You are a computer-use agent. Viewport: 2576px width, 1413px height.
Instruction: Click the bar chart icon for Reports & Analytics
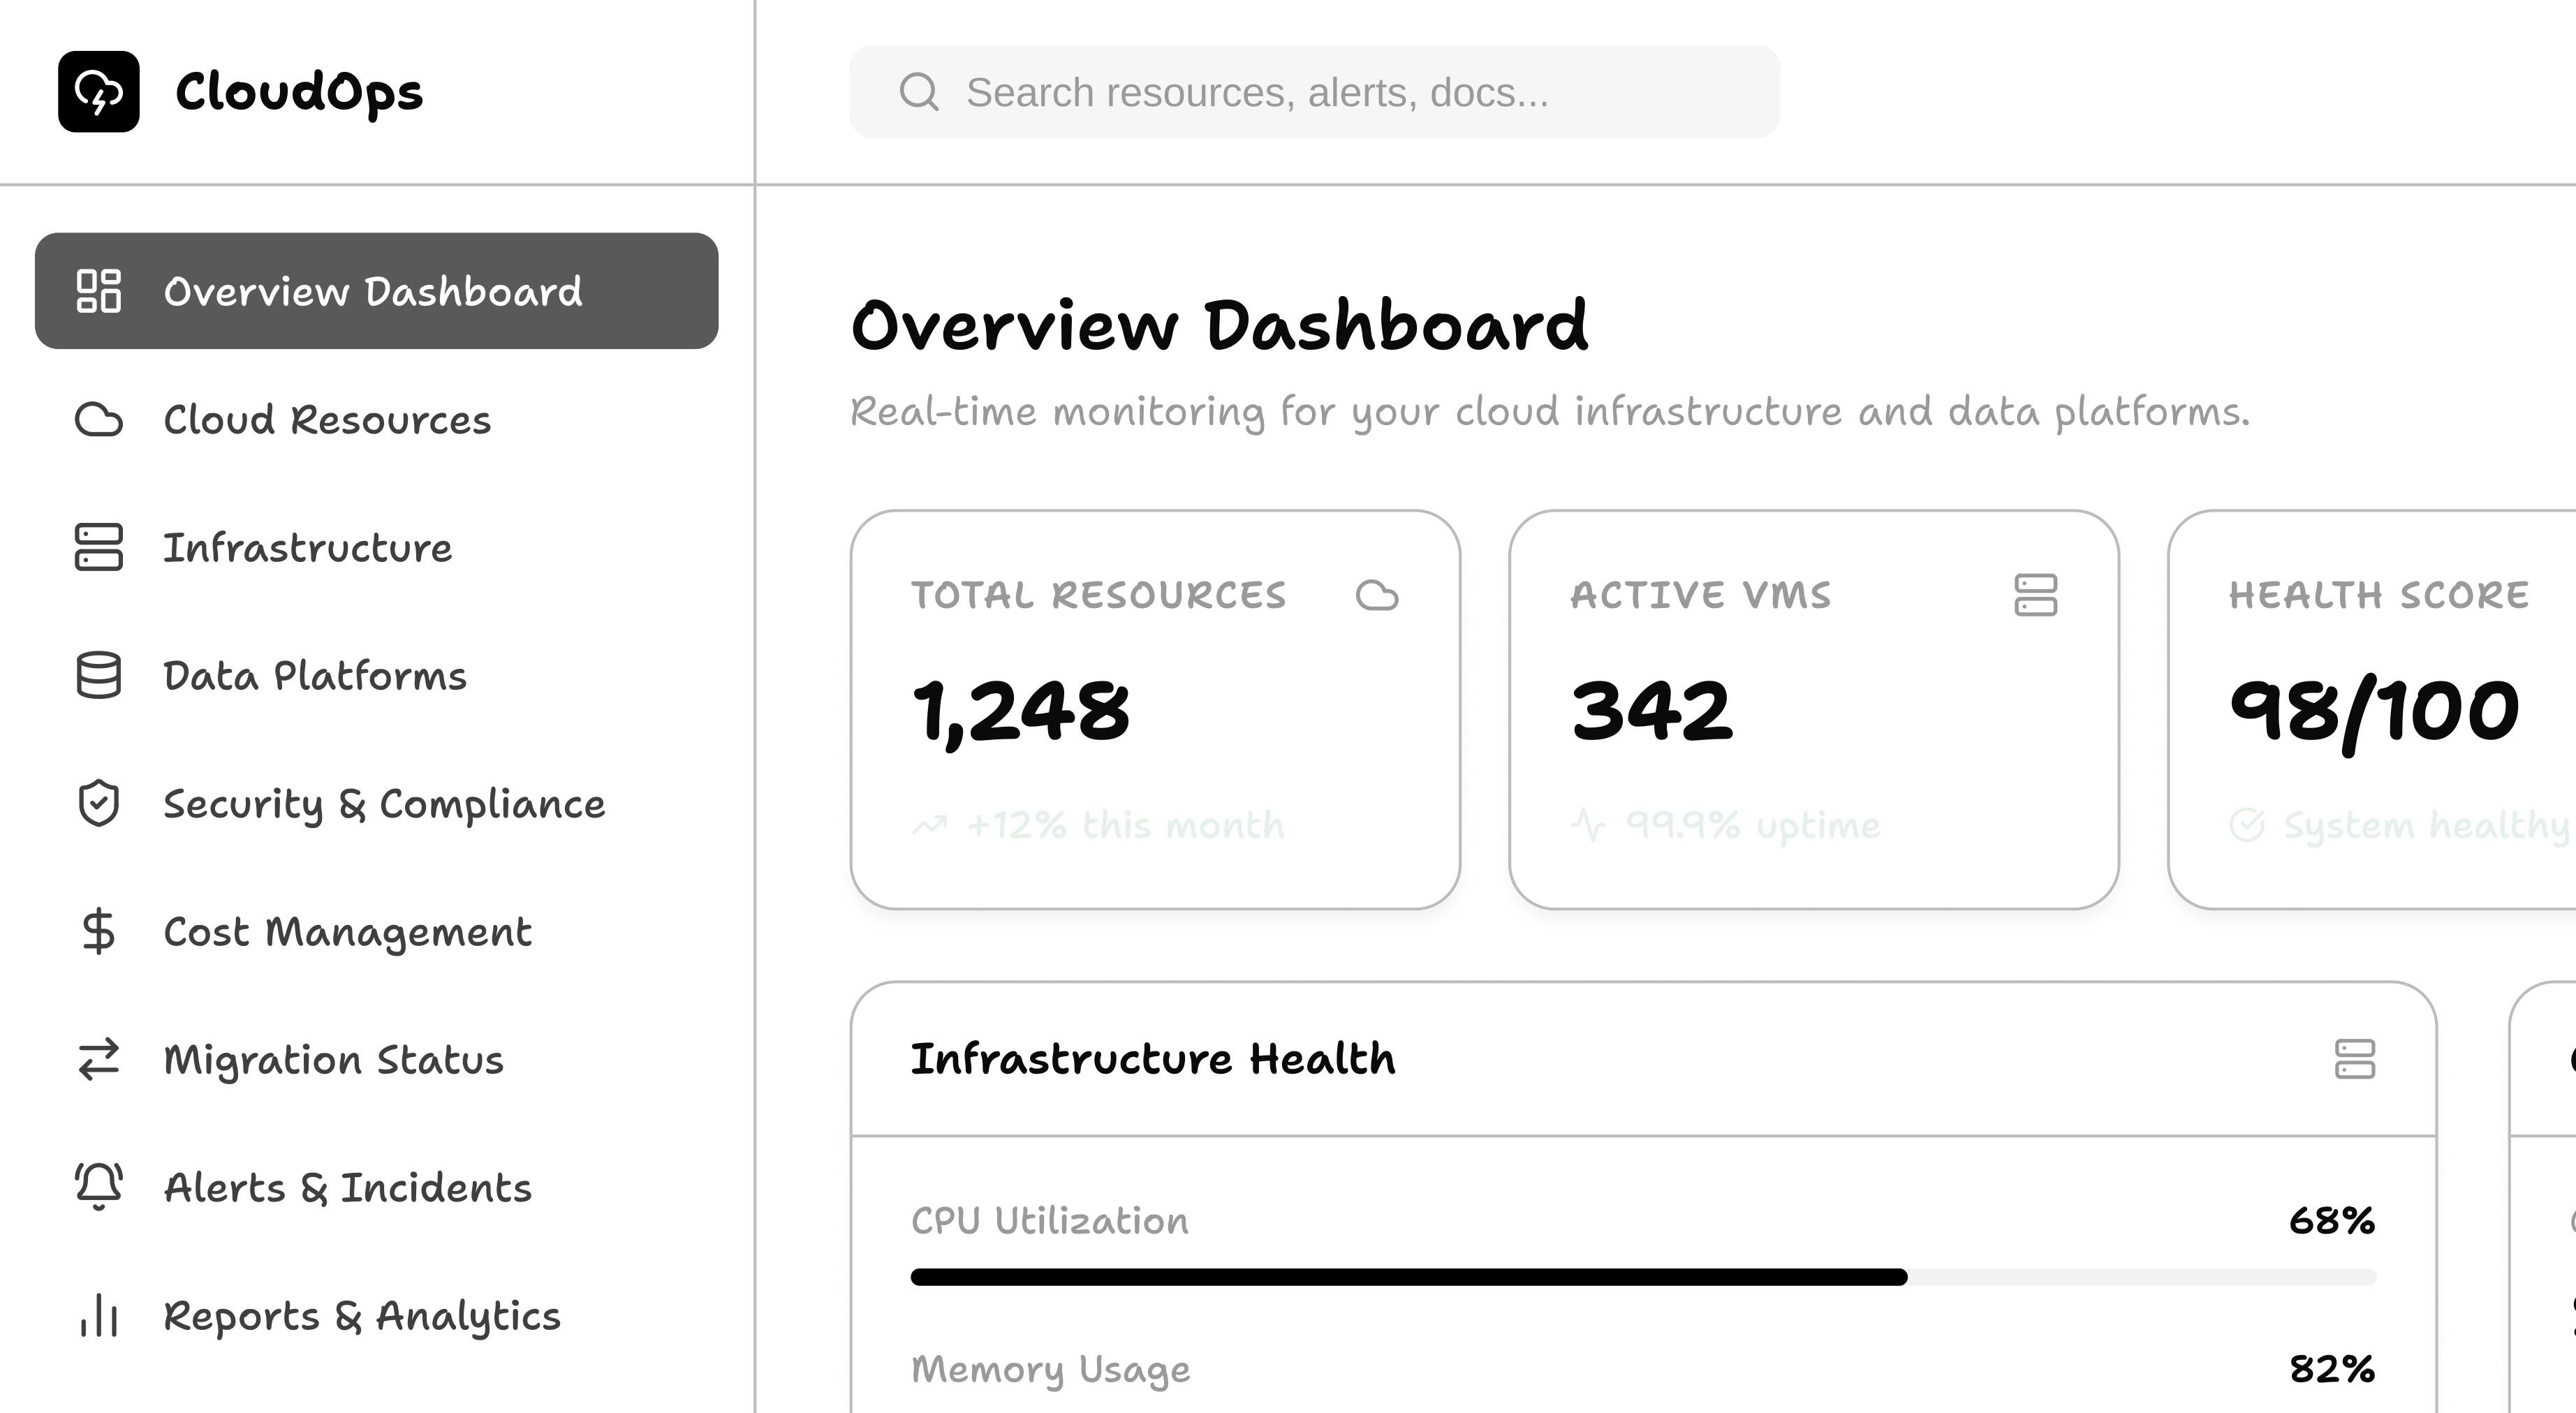[98, 1315]
